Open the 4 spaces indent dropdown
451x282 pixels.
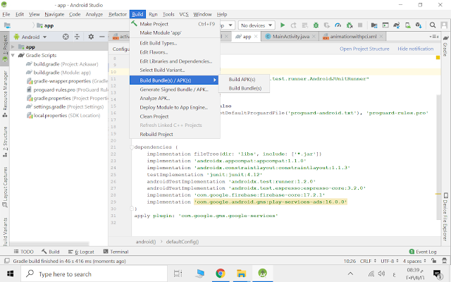tap(414, 261)
